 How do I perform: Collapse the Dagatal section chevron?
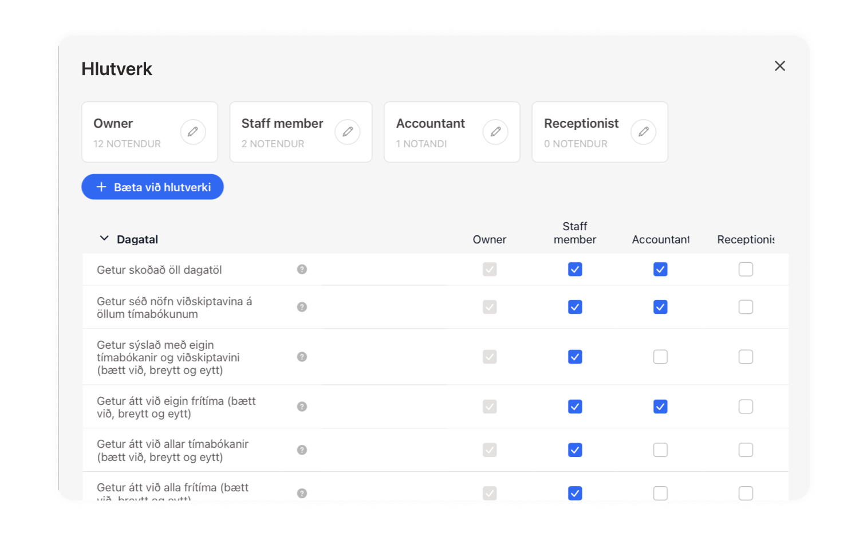coord(104,238)
